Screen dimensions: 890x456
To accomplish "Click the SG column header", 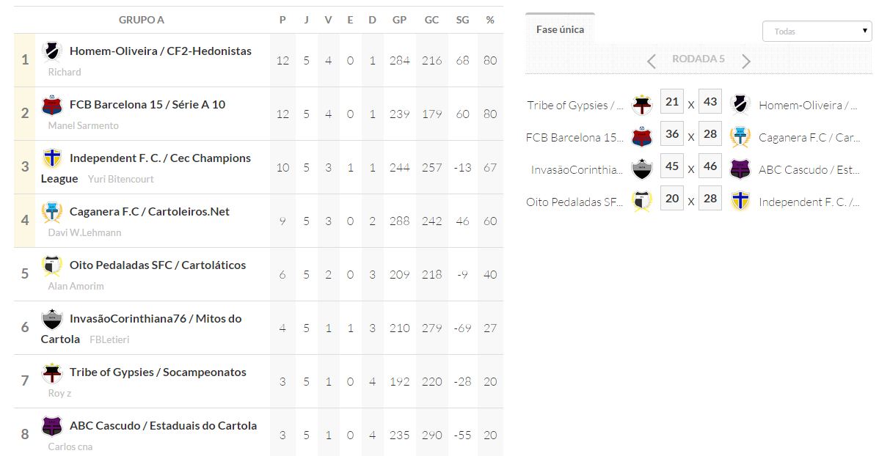I will click(462, 20).
